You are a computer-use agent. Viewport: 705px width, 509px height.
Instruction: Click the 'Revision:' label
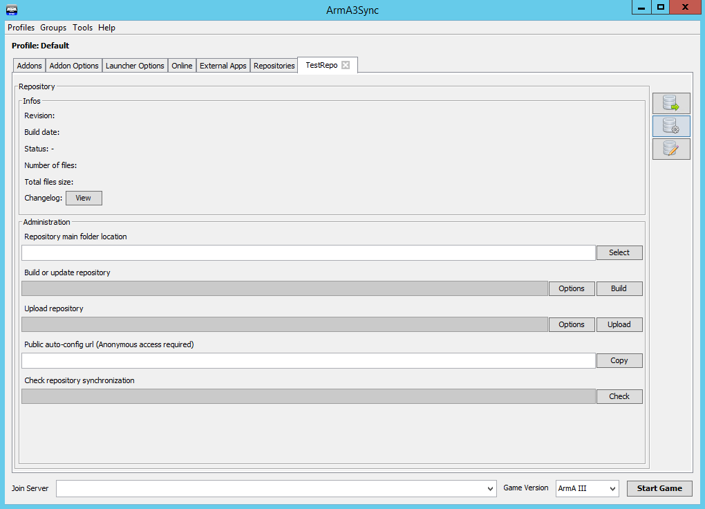(x=39, y=115)
